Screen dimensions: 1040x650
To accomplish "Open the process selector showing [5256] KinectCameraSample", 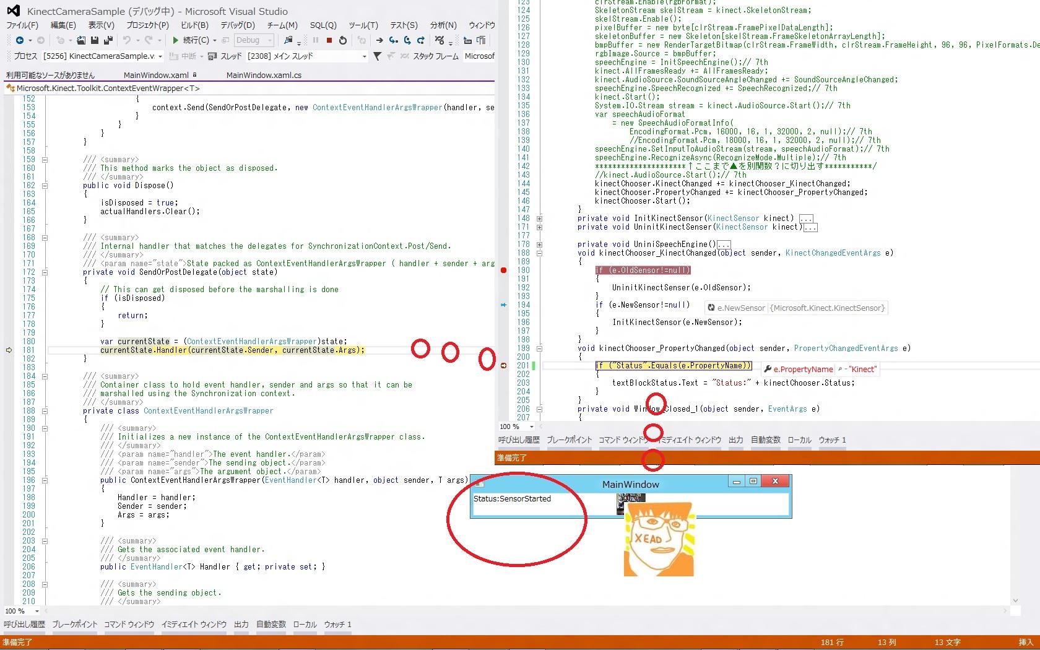I will pyautogui.click(x=103, y=56).
